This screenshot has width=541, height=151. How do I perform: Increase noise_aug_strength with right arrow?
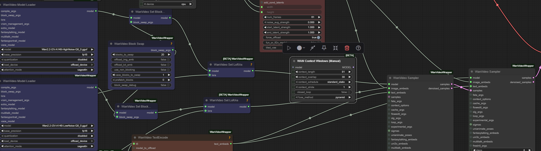pos(319,22)
